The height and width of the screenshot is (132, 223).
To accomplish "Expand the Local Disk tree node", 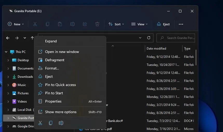I will click(8, 110).
